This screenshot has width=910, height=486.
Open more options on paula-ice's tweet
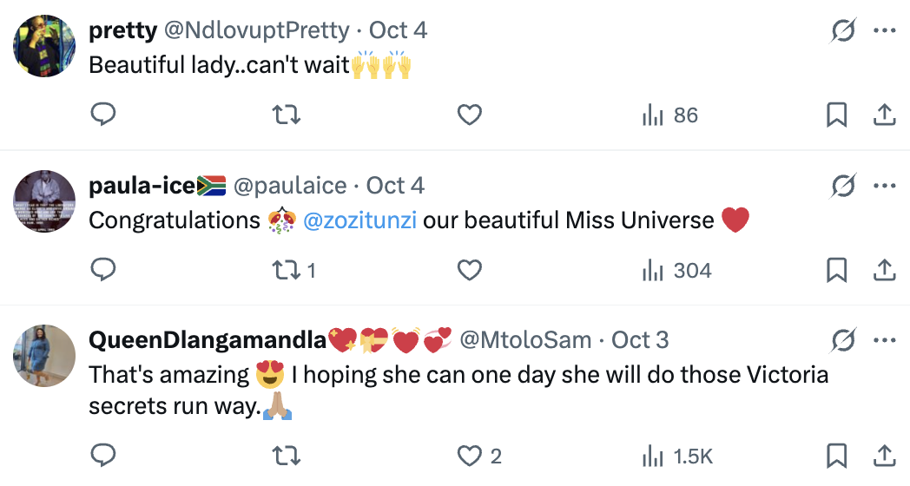pyautogui.click(x=884, y=187)
